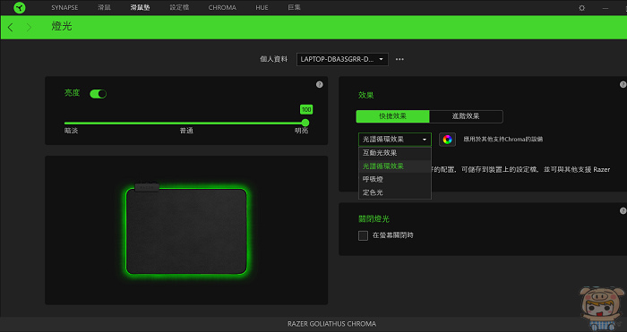Screen dimensions: 627x332
Task: Select 進階效果 advanced effects button
Action: pos(466,116)
